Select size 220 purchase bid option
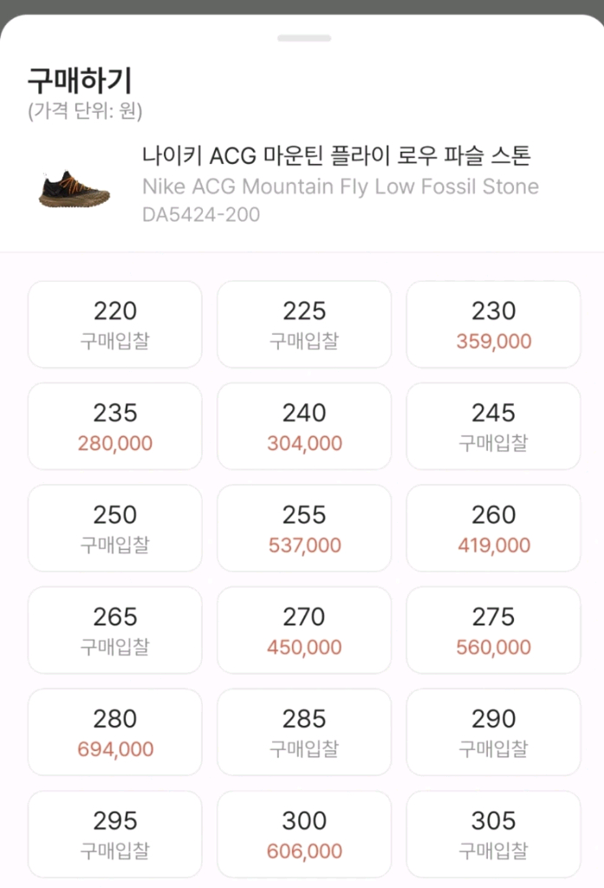604x888 pixels. pos(114,323)
